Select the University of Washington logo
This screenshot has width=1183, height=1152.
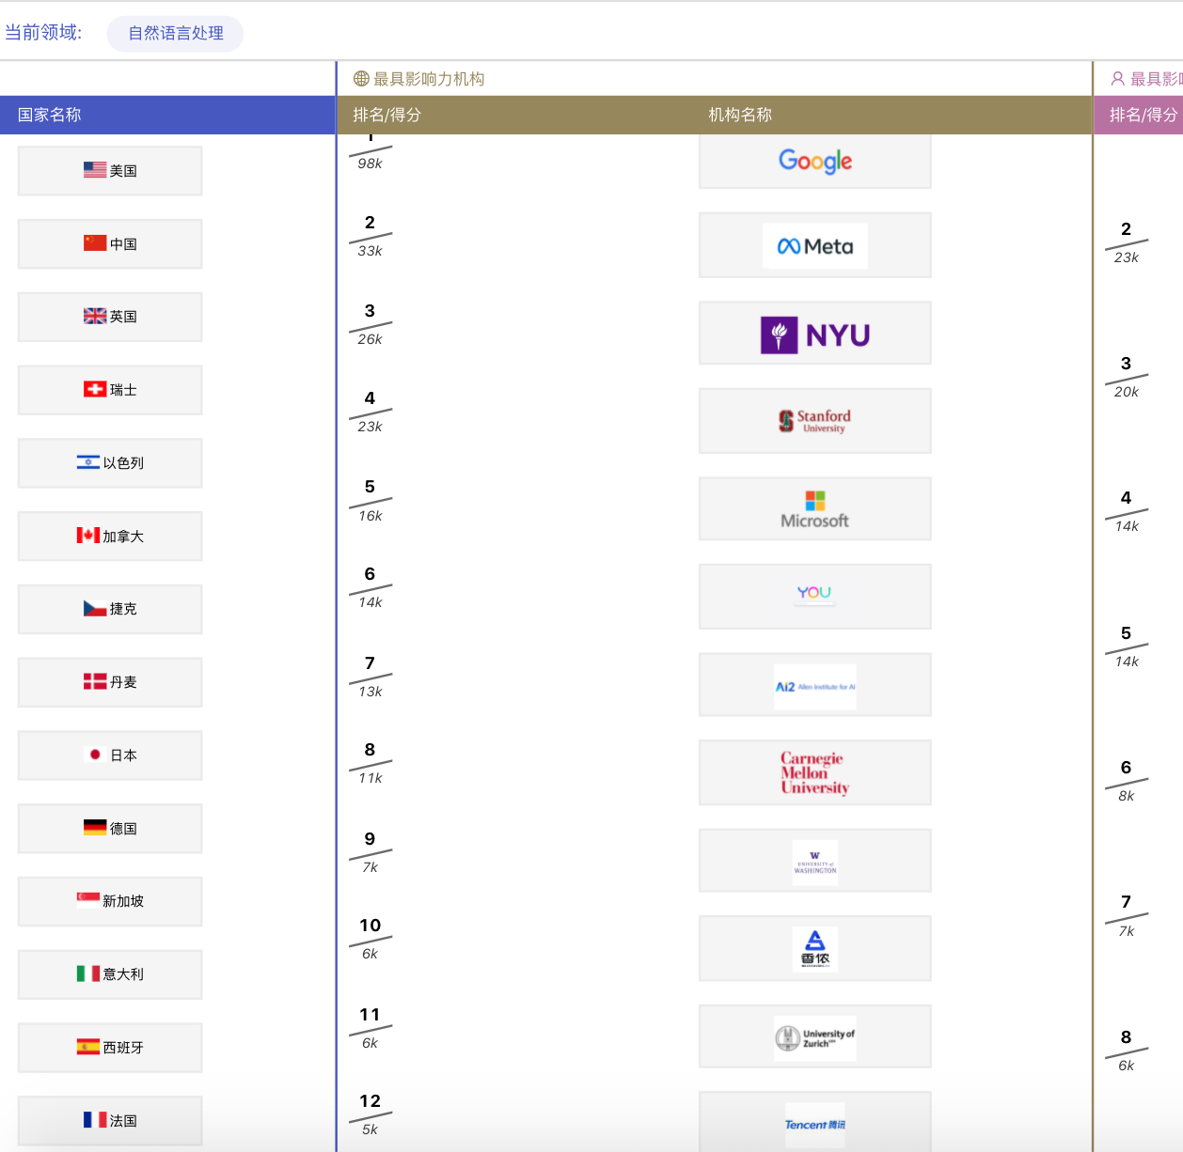pyautogui.click(x=814, y=861)
